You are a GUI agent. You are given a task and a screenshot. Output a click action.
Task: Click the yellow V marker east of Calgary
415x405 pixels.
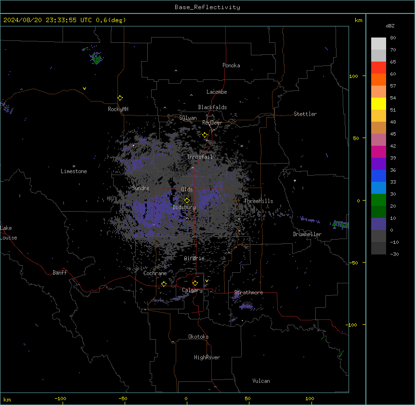[x=207, y=281]
